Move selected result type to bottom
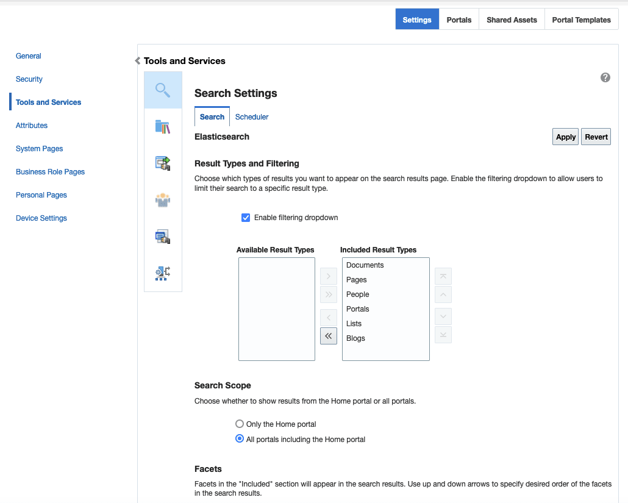 [x=443, y=335]
